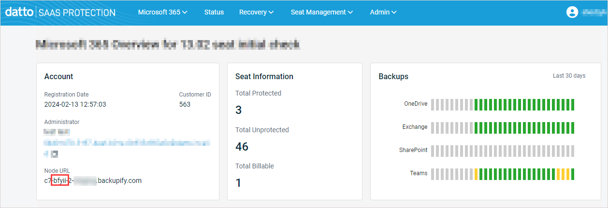Click the blurred username beside the avatar
Screen dimensions: 608x208
click(x=594, y=13)
